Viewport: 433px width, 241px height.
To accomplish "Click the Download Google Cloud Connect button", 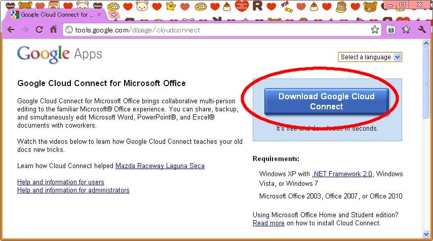I will pos(326,101).
